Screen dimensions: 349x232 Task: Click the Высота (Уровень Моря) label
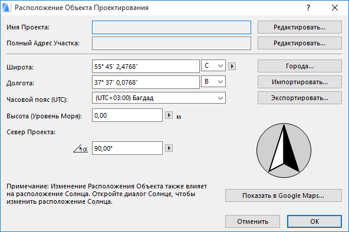44,116
